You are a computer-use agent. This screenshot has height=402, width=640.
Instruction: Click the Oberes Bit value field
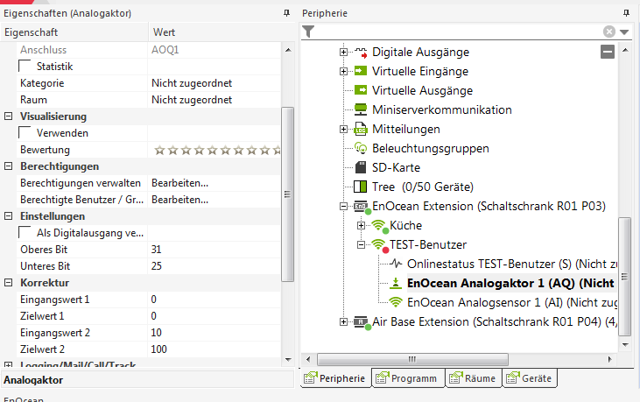[x=215, y=250]
